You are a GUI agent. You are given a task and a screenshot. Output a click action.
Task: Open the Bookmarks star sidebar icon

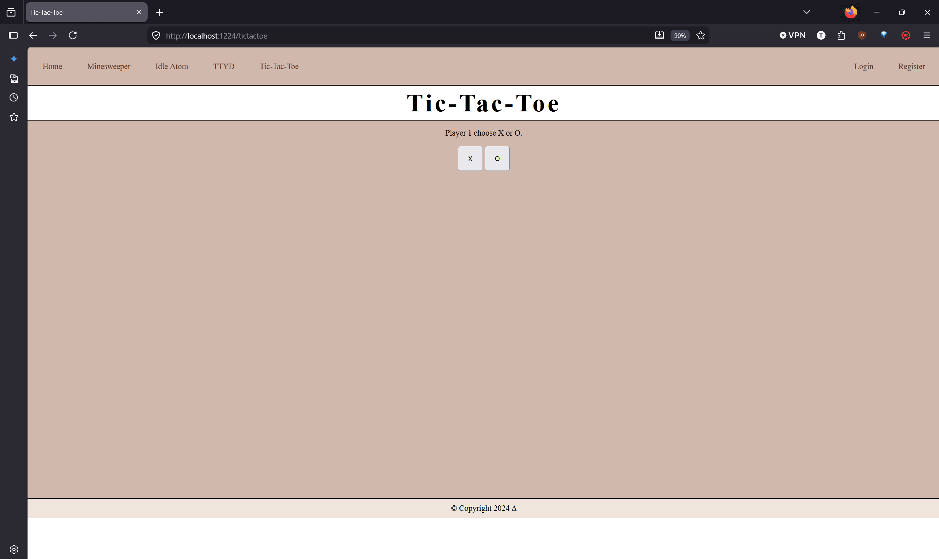14,117
